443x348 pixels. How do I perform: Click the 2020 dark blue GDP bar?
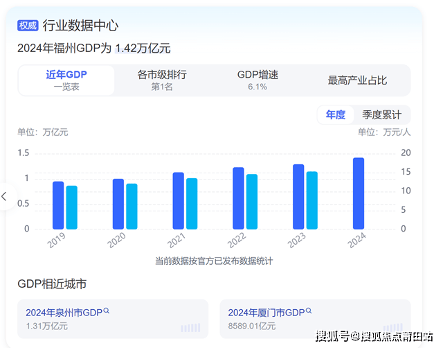tap(118, 204)
